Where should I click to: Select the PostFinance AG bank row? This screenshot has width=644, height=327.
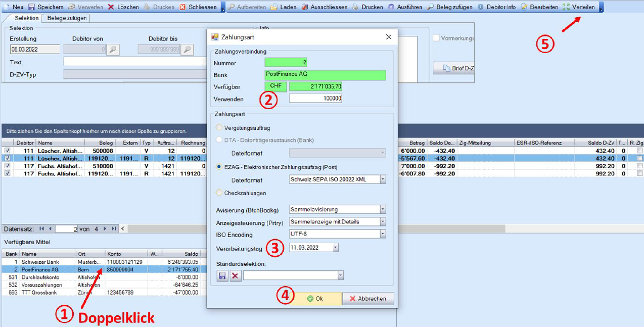click(x=40, y=270)
